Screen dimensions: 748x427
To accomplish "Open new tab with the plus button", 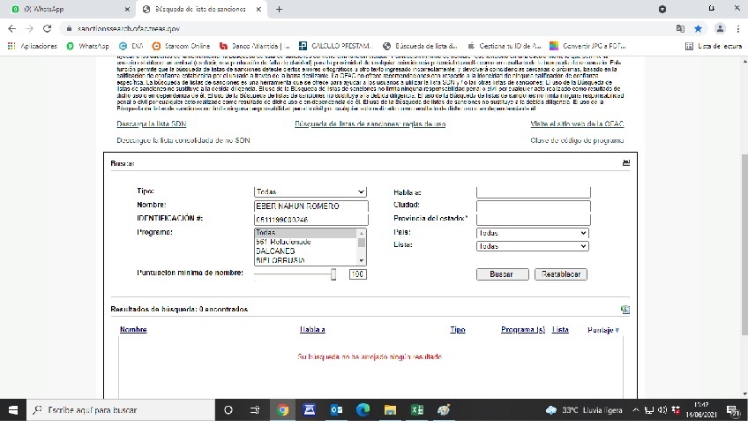I will pos(279,9).
